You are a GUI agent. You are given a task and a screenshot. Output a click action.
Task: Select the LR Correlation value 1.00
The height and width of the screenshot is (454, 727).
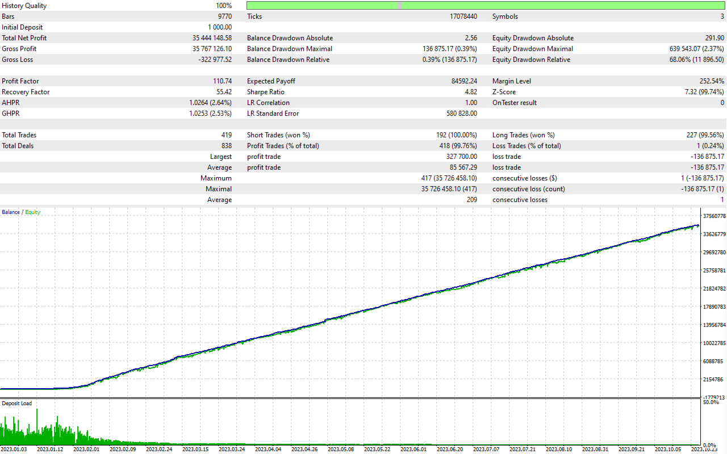click(471, 103)
